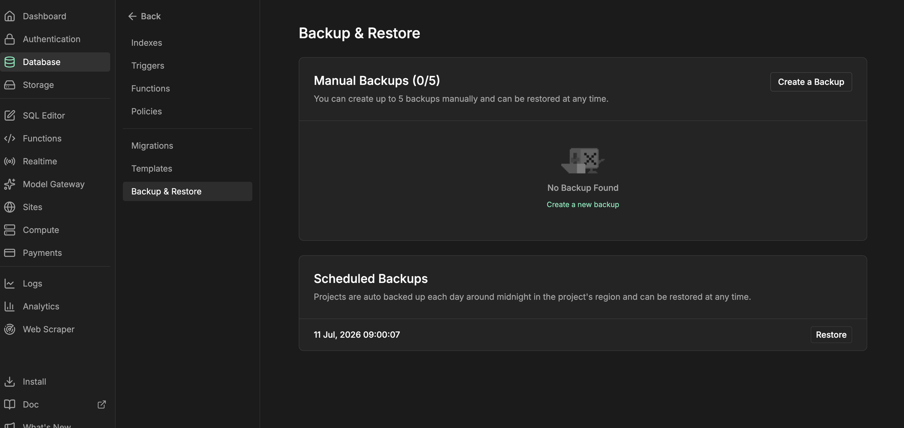The image size is (904, 428).
Task: Click the Doc book icon
Action: [9, 404]
